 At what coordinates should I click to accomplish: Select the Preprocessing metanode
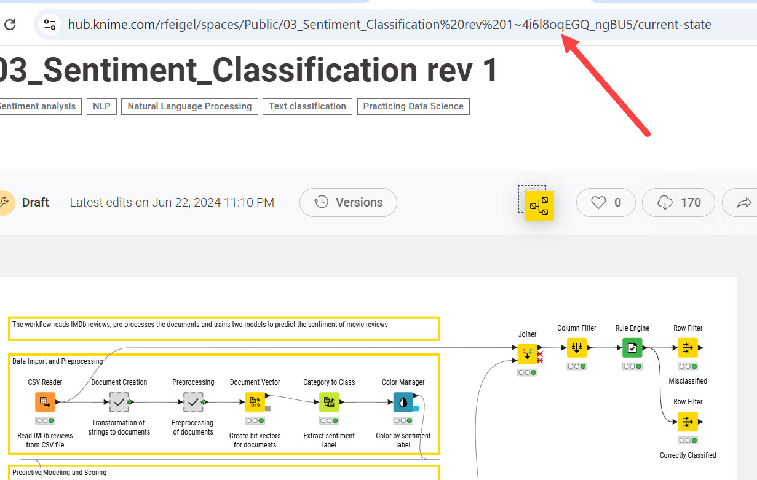193,402
